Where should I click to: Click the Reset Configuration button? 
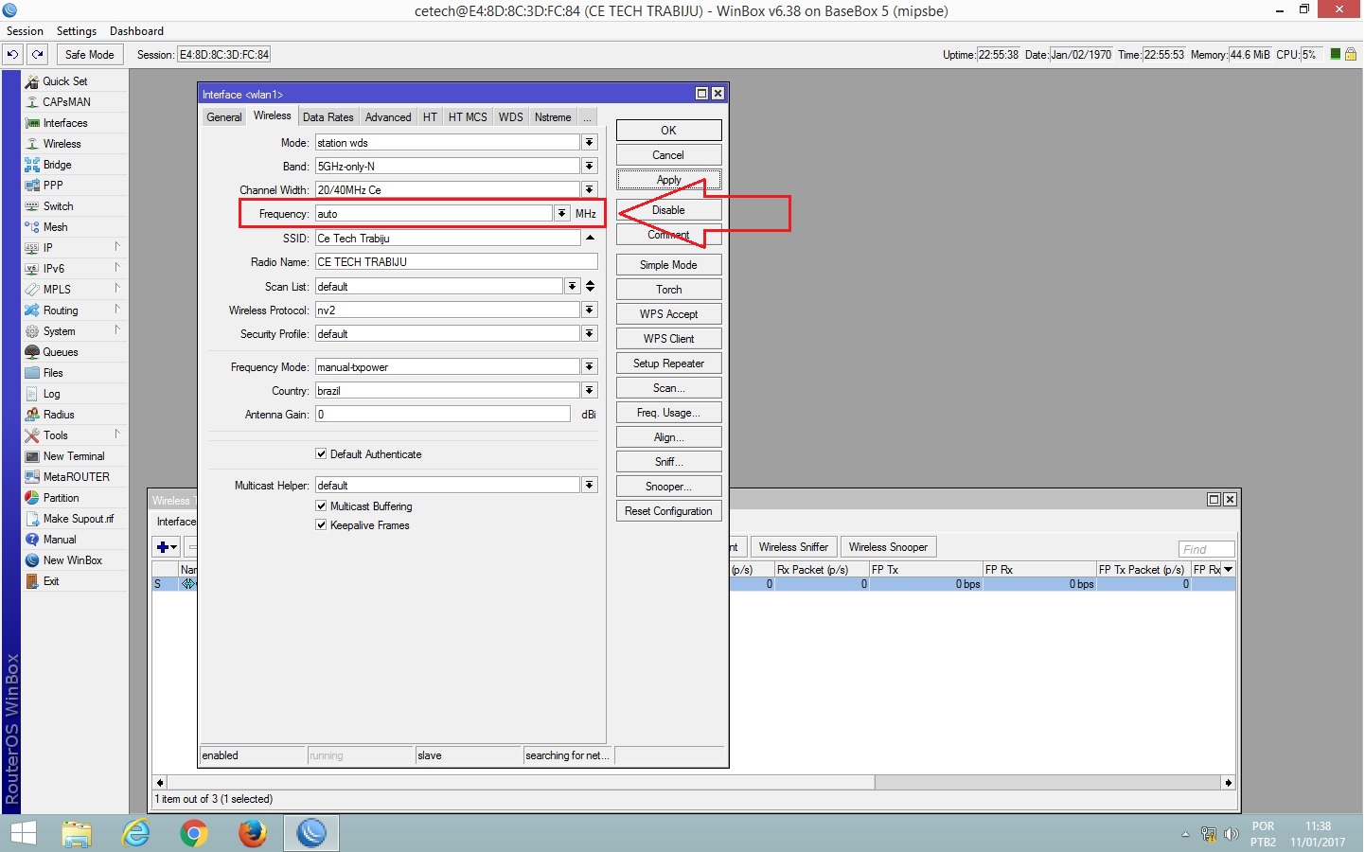(668, 511)
